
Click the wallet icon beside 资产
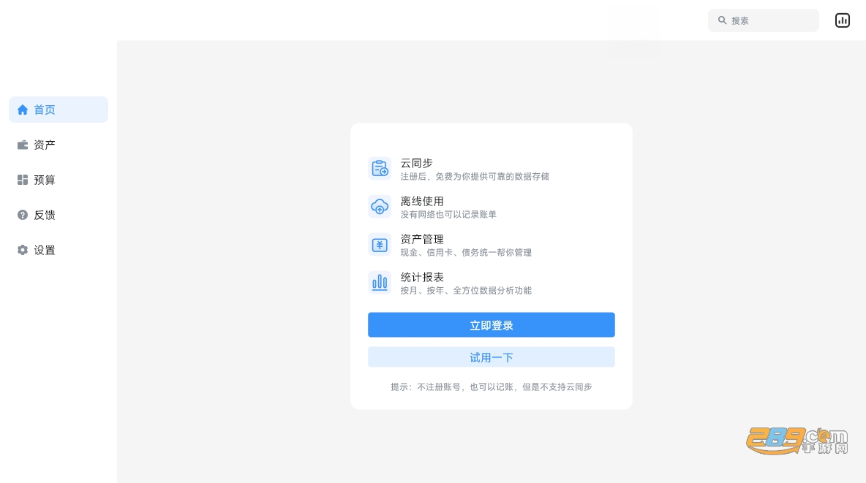click(23, 145)
